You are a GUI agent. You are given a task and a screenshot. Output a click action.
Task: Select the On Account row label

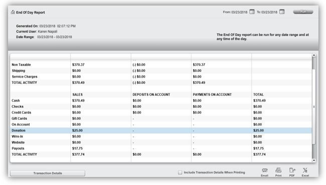21,124
